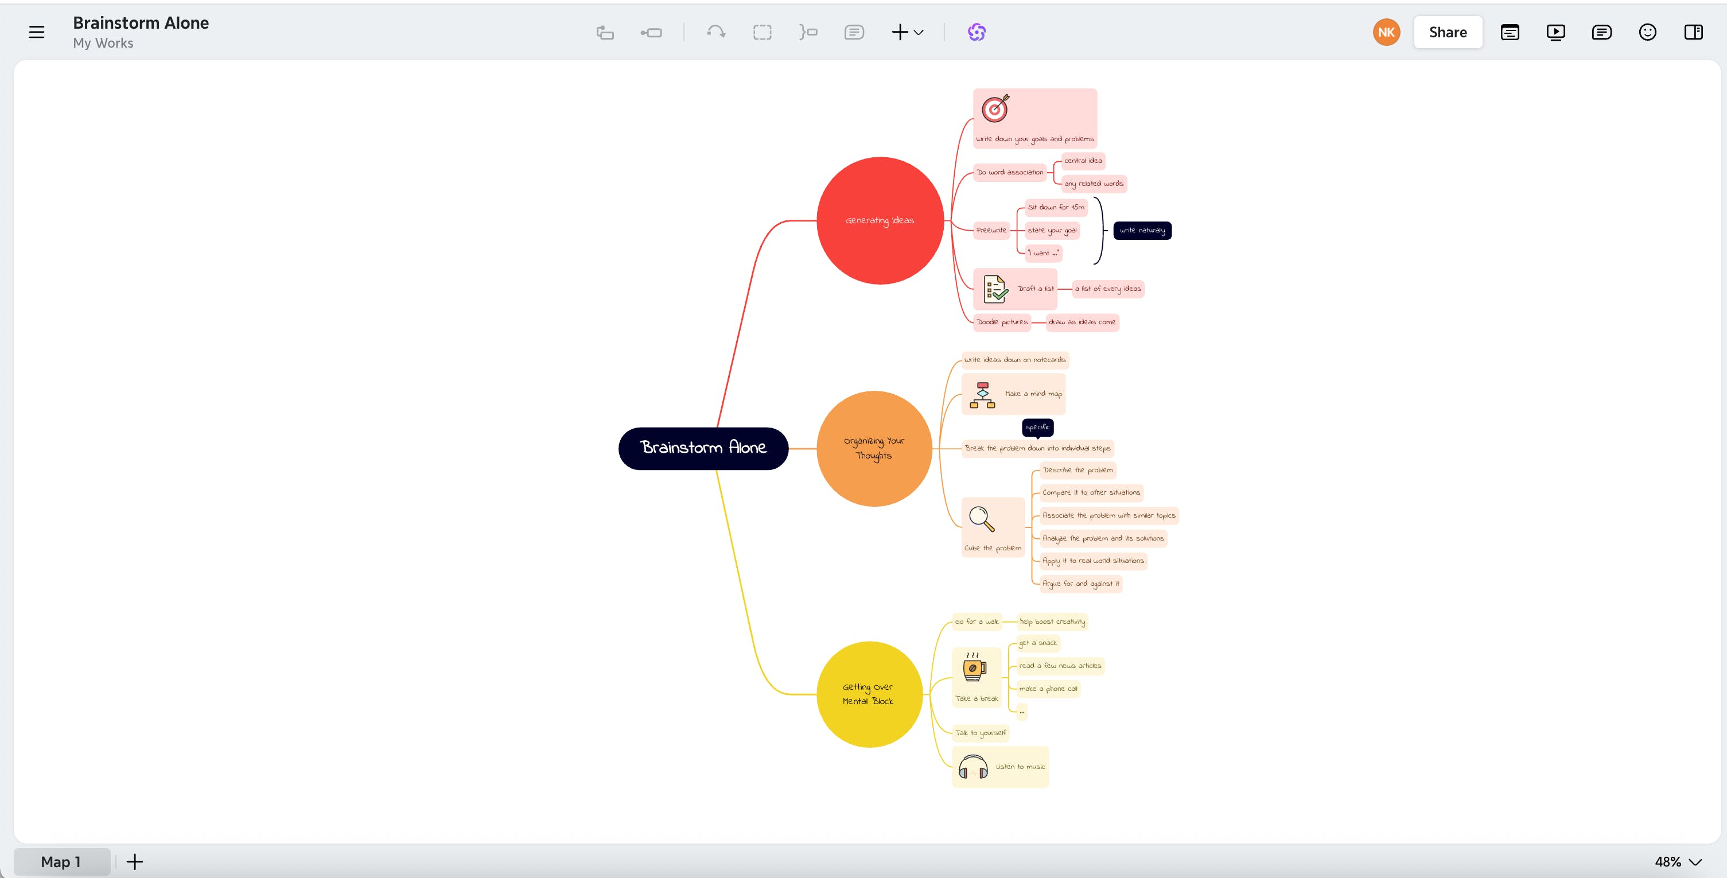Switch to the Map 1 sheet tab
This screenshot has height=878, width=1727.
[61, 862]
